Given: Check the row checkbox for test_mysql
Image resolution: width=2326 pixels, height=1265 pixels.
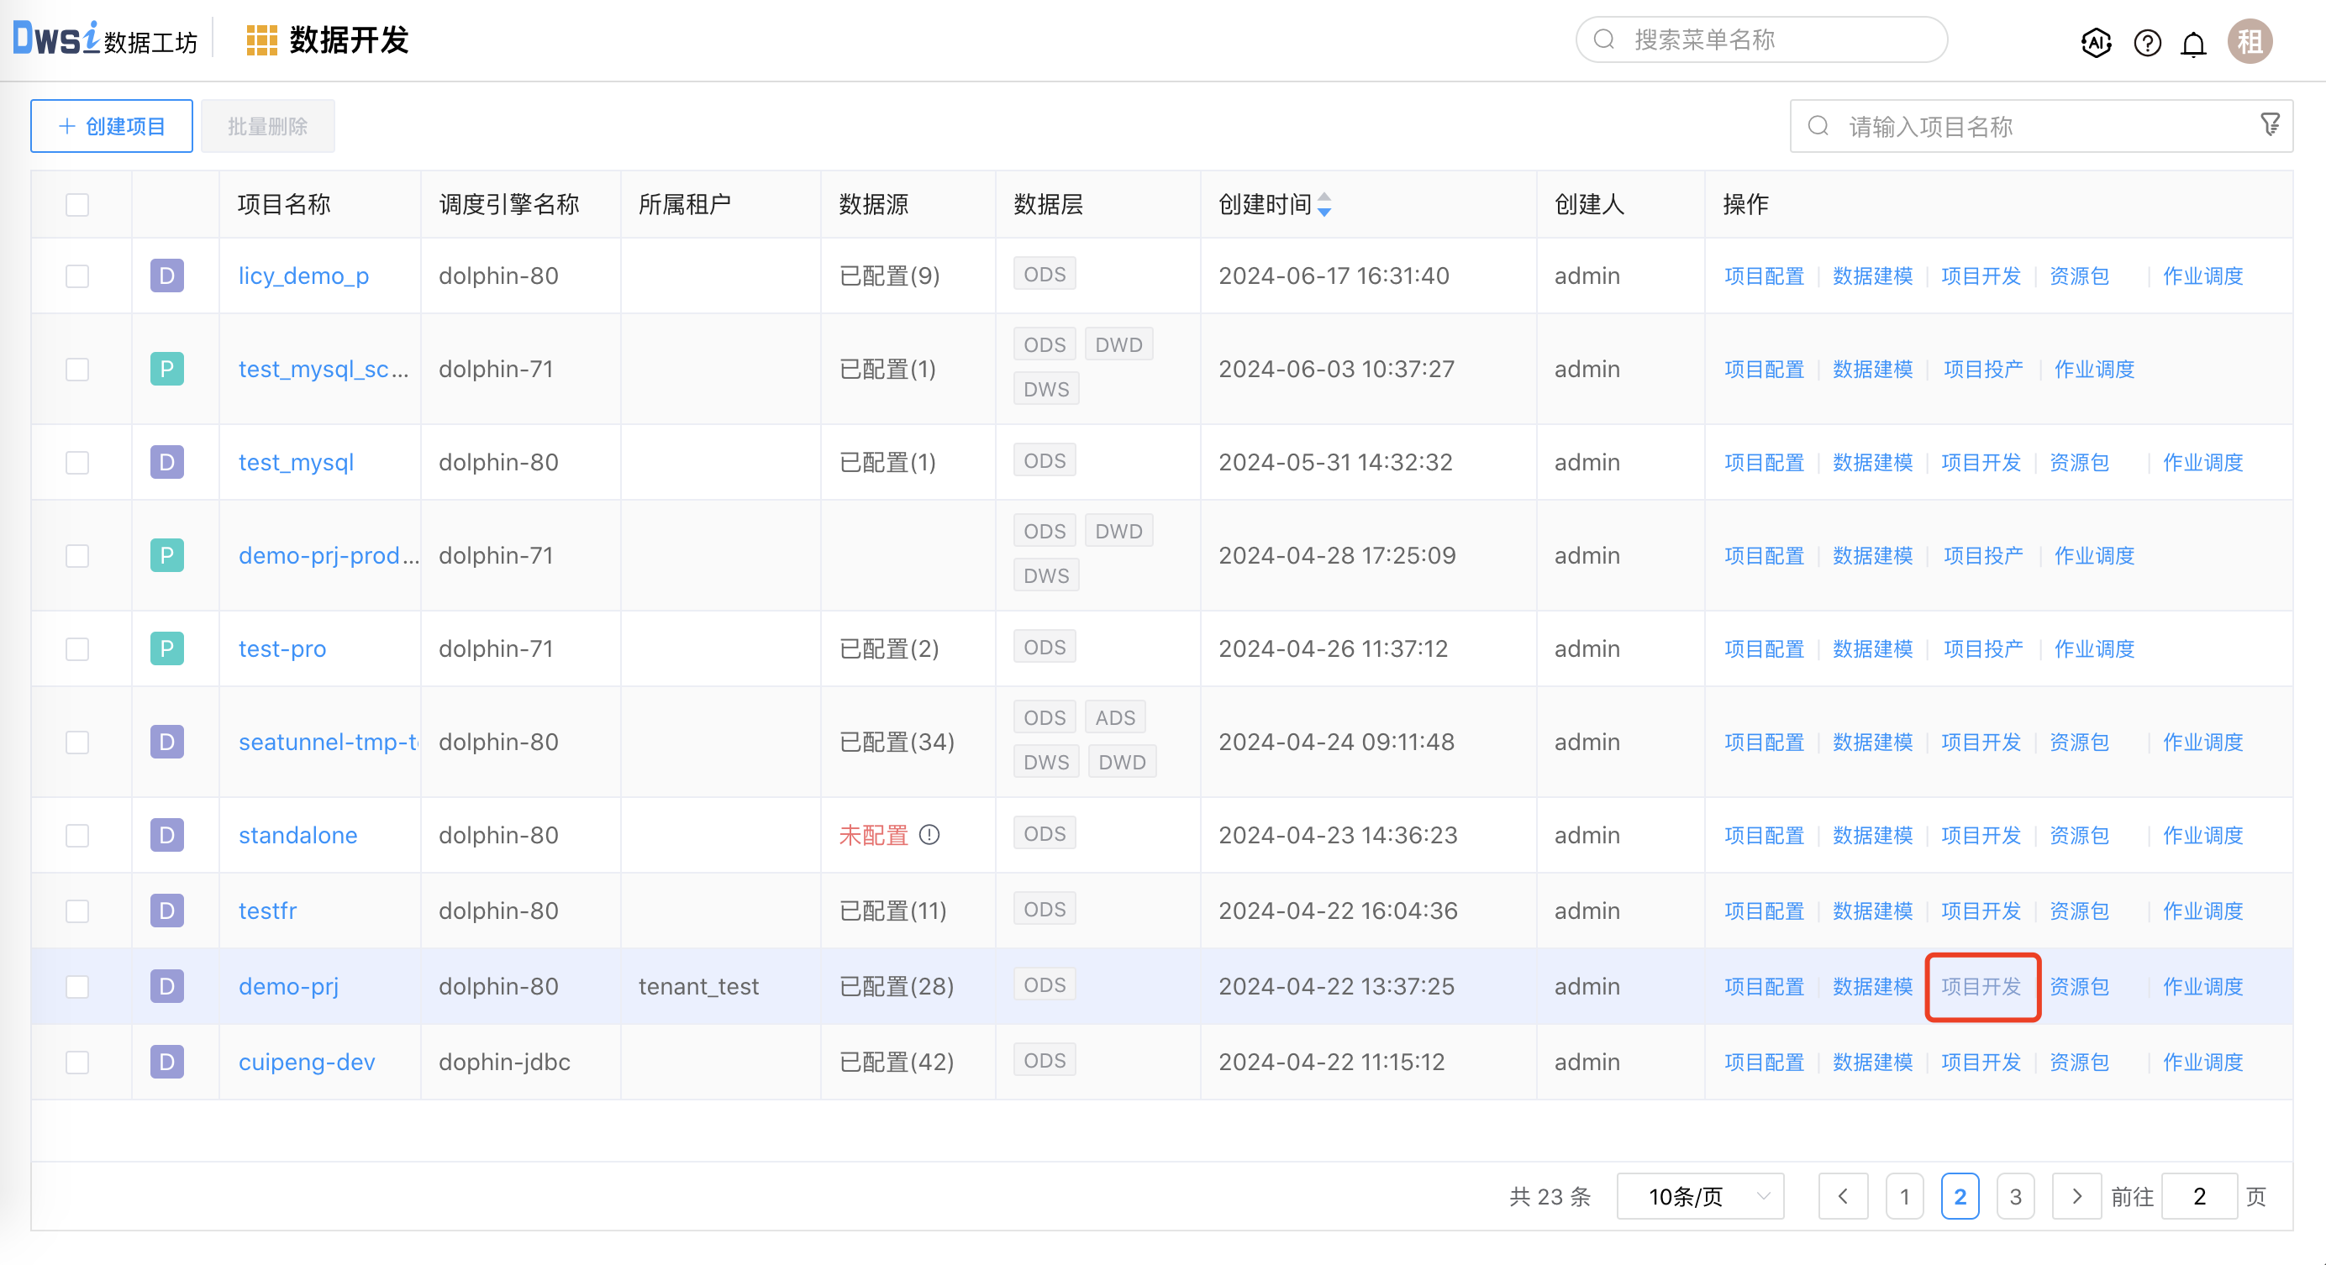Looking at the screenshot, I should 76,461.
